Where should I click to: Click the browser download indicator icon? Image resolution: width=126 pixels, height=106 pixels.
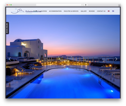point(86,5)
